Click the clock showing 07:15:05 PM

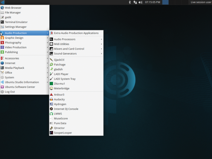click(x=153, y=2)
